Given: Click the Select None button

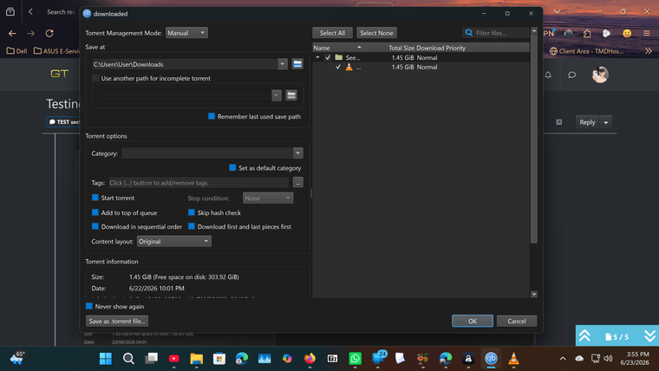Looking at the screenshot, I should pyautogui.click(x=376, y=33).
